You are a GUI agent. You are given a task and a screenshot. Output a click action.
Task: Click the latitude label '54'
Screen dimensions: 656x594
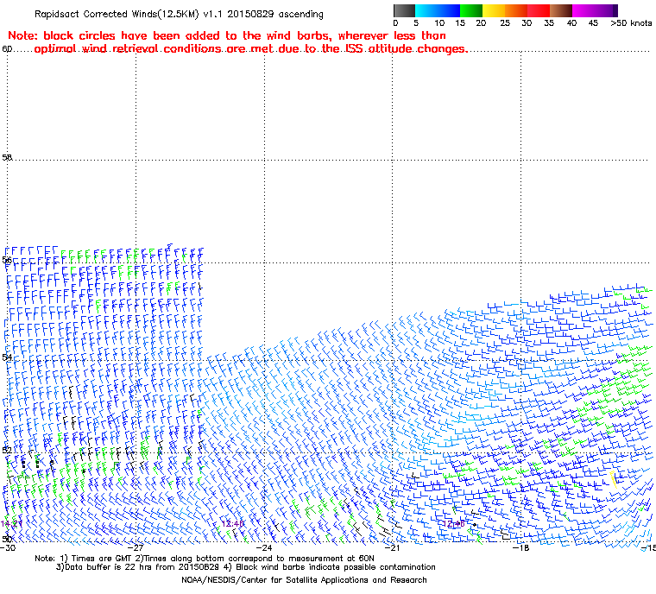(x=7, y=357)
